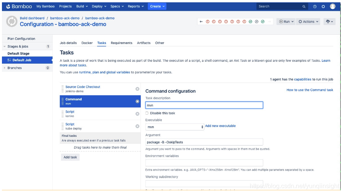Open the administration gear icon
This screenshot has height=193, width=343.
click(x=323, y=7)
